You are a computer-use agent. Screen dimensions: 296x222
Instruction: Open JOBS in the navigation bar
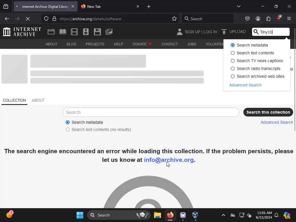click(x=192, y=44)
